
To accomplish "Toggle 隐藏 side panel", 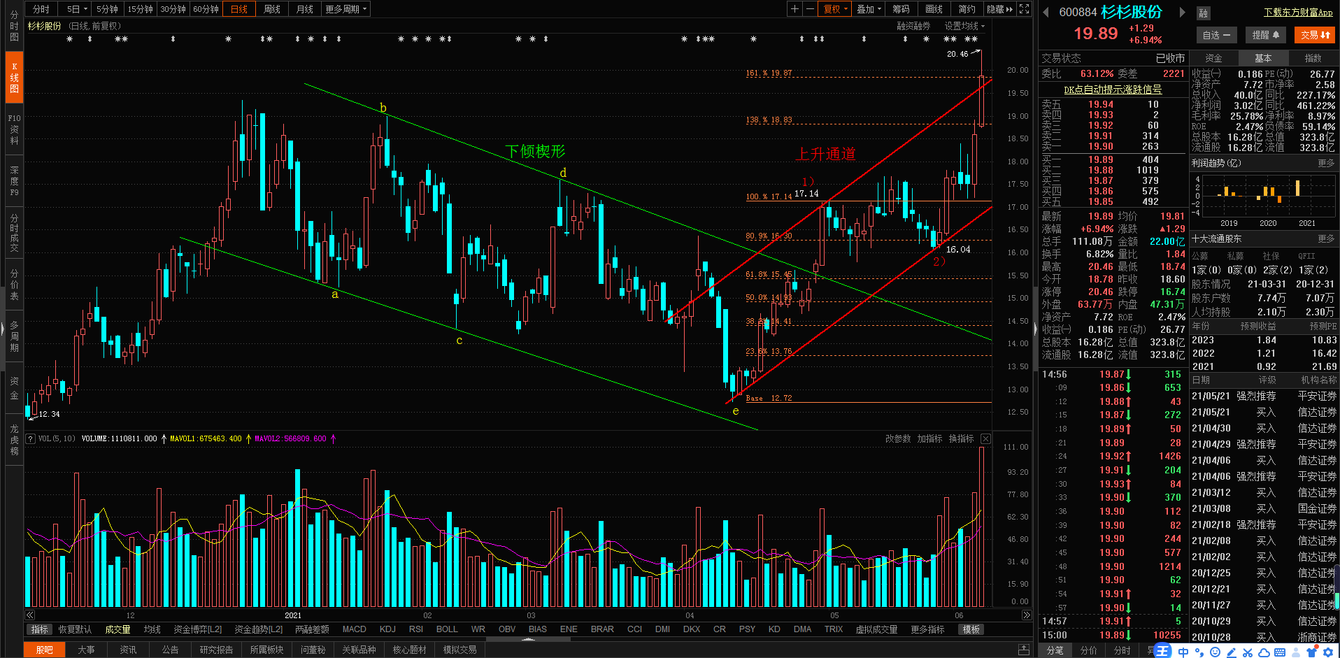I will pos(999,9).
